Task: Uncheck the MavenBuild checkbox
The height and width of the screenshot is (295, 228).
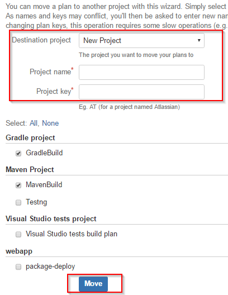Action: point(18,185)
